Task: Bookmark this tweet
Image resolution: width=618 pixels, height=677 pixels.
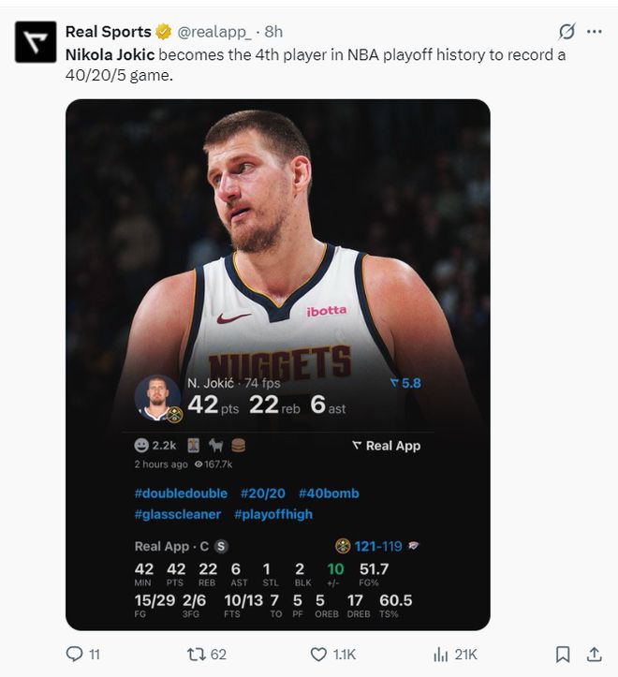Action: click(x=563, y=655)
